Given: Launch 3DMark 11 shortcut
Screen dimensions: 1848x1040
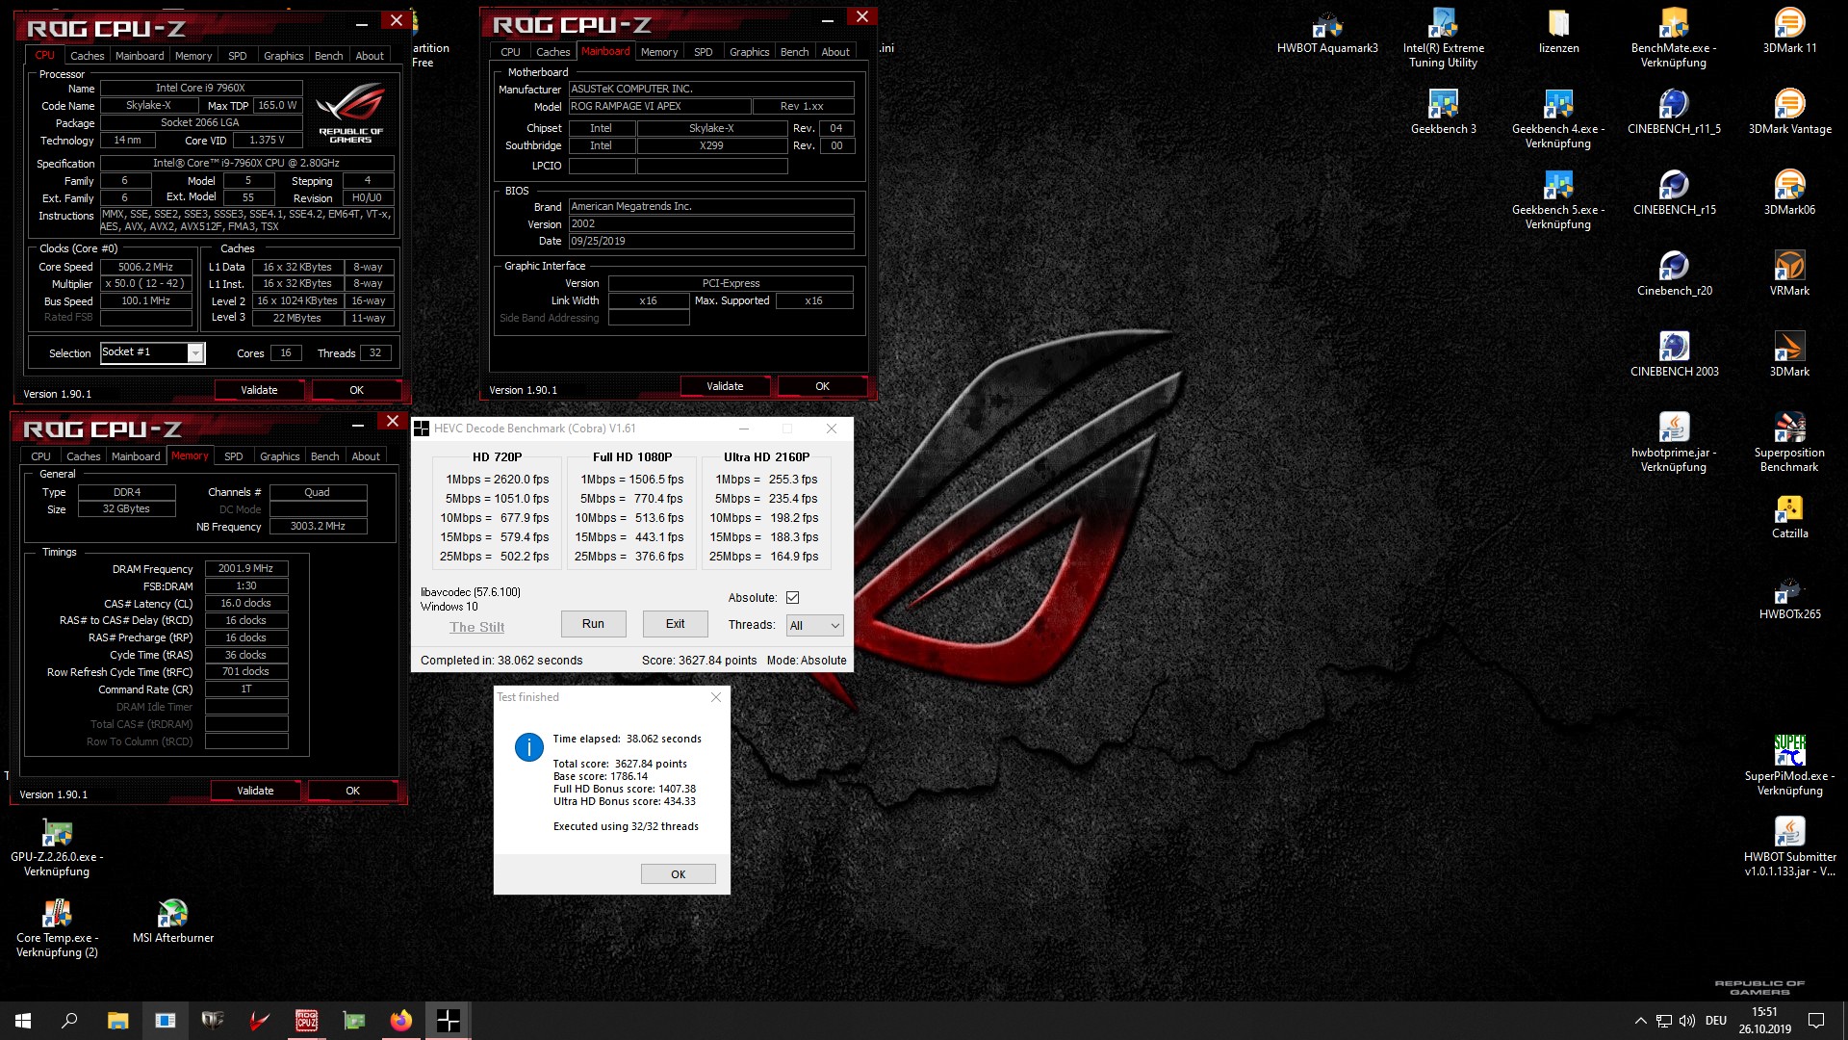Looking at the screenshot, I should (x=1789, y=32).
